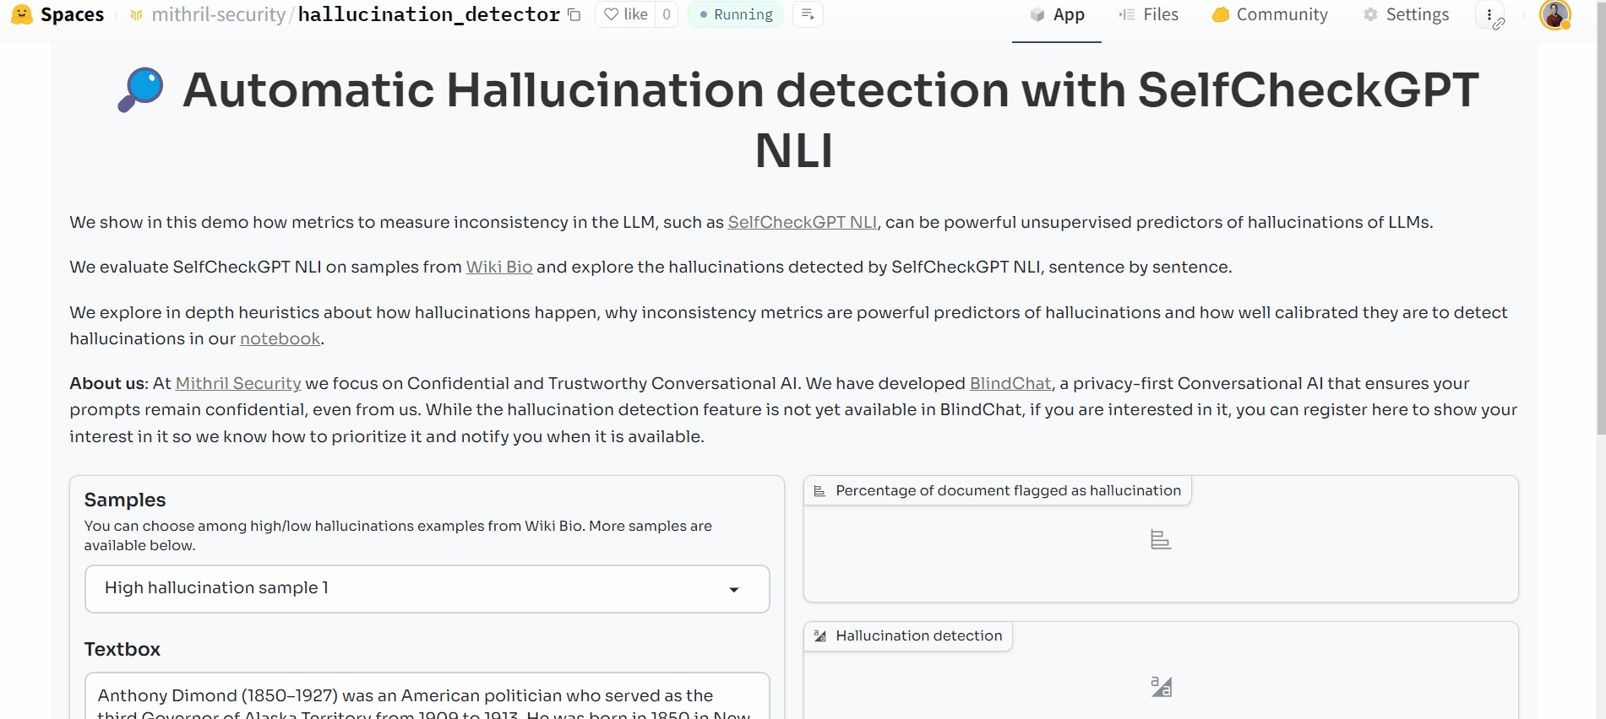Open the three-dot more options menu
The width and height of the screenshot is (1606, 719).
click(1489, 14)
